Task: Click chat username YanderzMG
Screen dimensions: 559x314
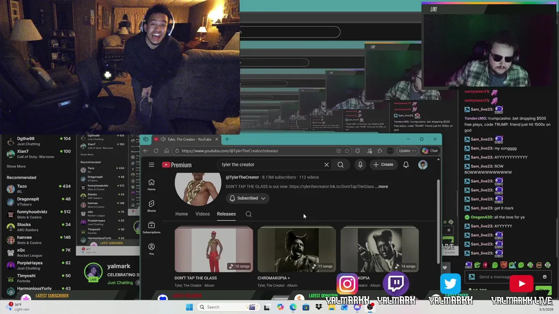Action: tap(476, 118)
